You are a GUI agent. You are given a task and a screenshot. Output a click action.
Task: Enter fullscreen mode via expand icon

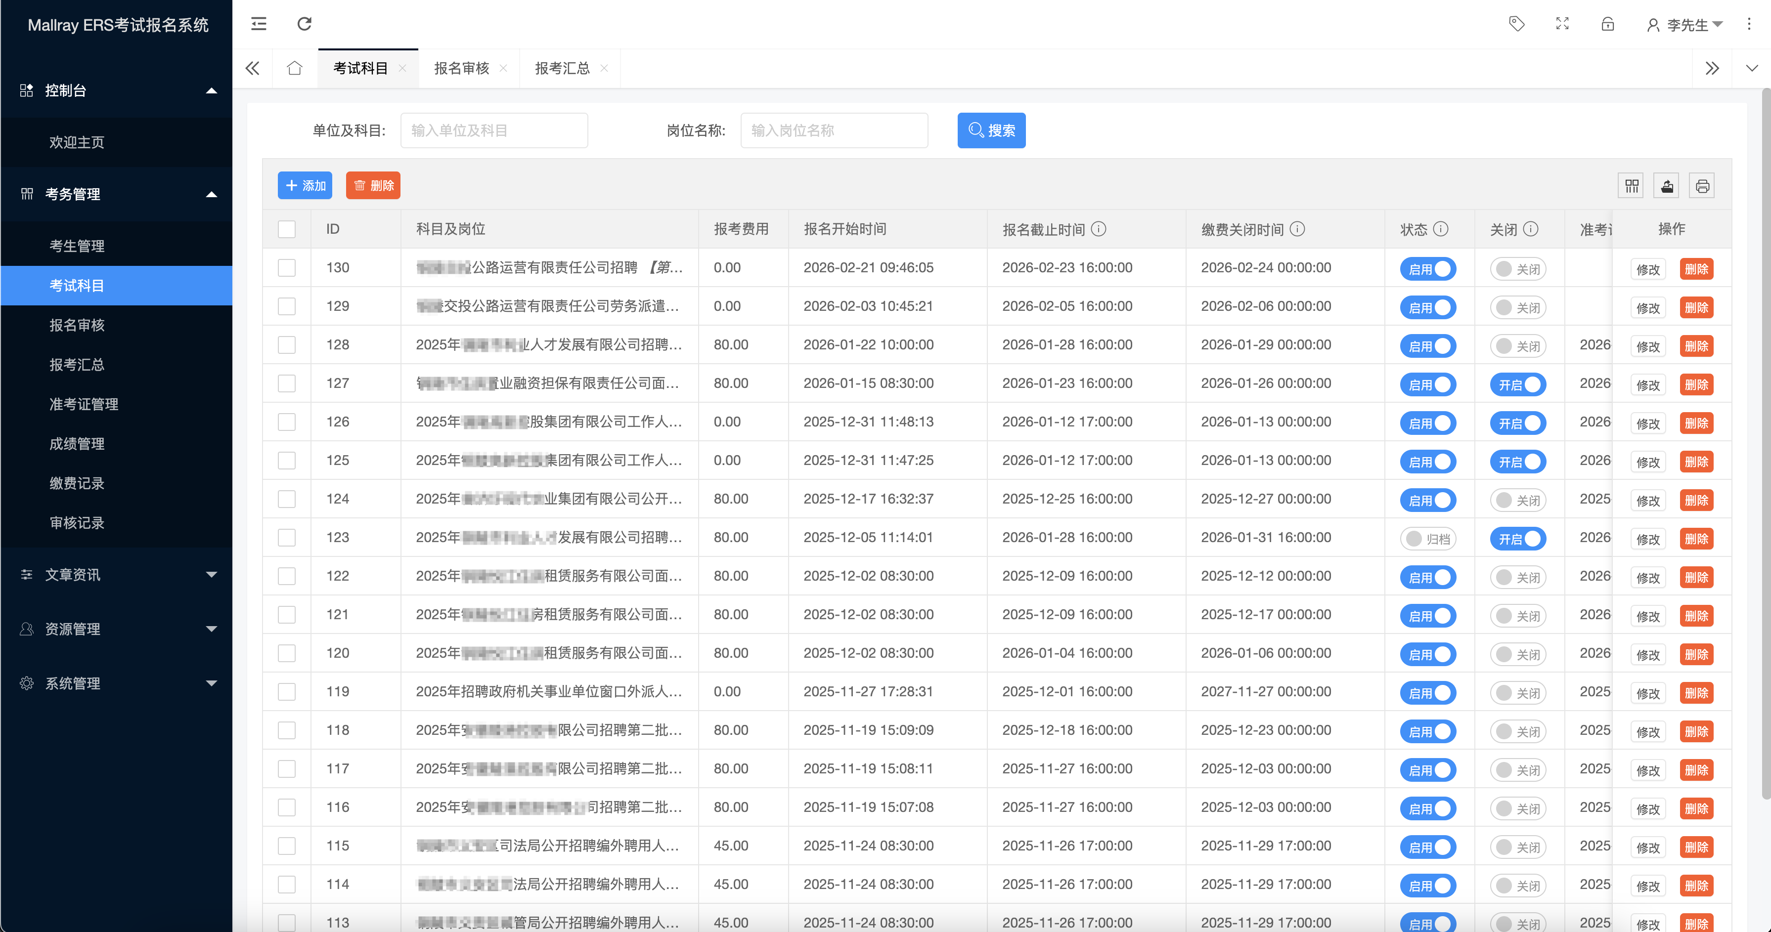click(x=1562, y=24)
